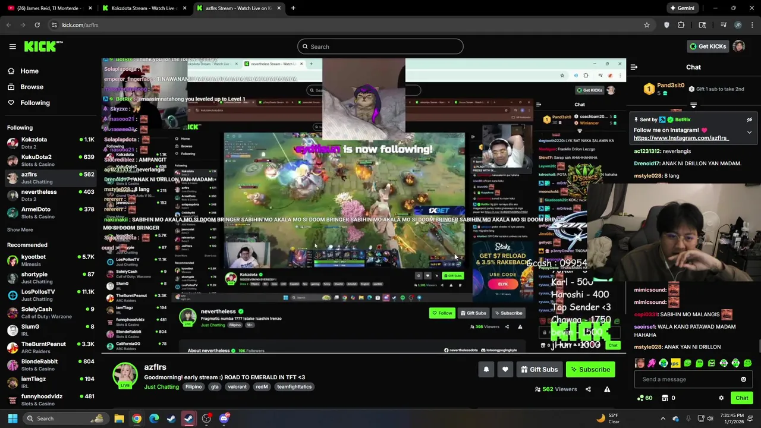Open azflrs streamer avatar
The width and height of the screenshot is (761, 428).
coord(125,374)
